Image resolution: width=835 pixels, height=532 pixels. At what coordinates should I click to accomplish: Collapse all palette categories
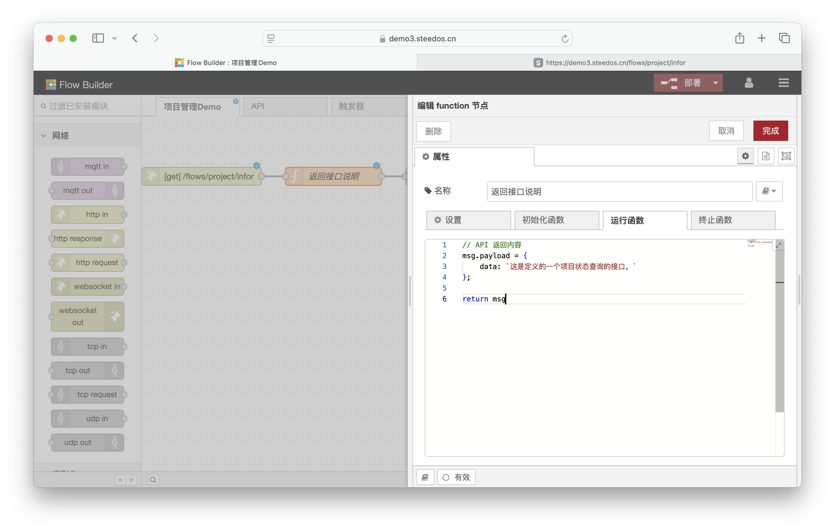120,480
